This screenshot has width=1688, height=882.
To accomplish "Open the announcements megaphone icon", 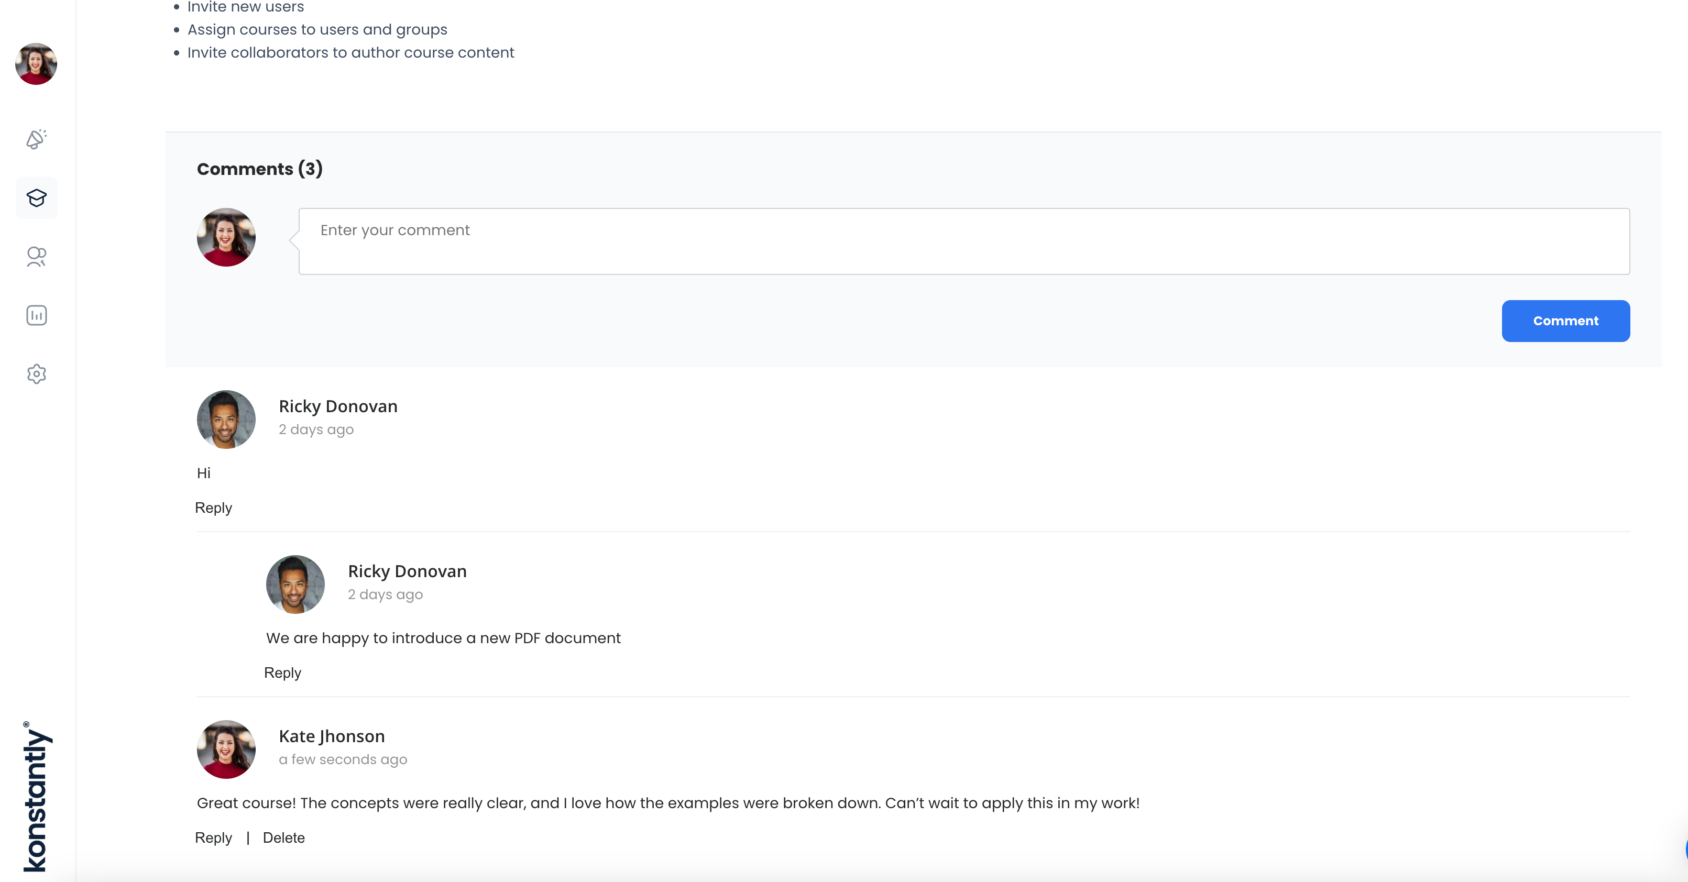I will coord(36,139).
